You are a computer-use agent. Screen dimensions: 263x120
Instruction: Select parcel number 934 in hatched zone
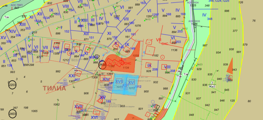218,52
